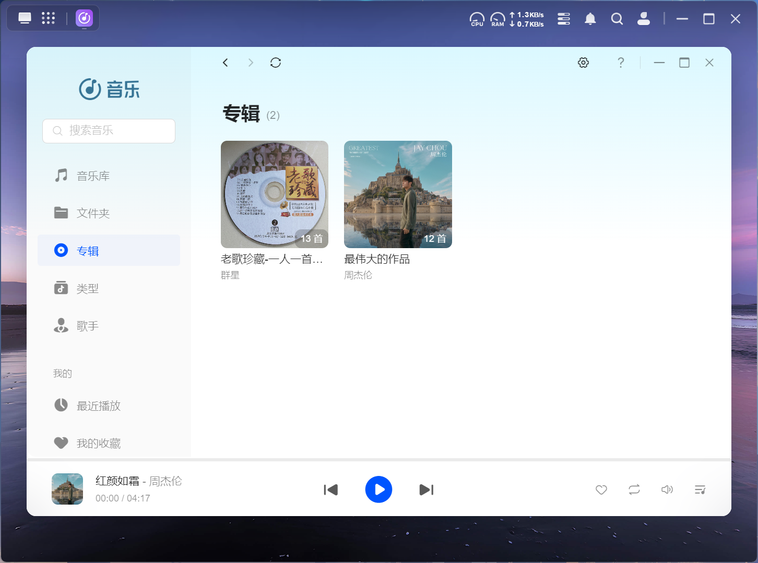Viewport: 758px width, 563px height.
Task: Open the volume control
Action: click(x=667, y=490)
